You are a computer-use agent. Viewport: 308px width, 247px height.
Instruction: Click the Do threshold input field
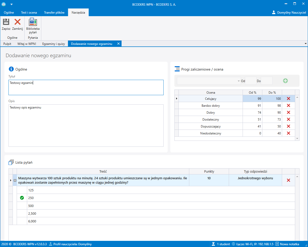pos(267,81)
